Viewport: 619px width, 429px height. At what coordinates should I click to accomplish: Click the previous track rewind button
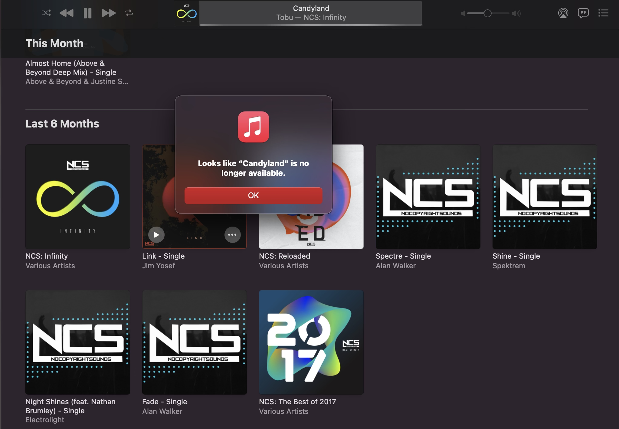click(x=67, y=13)
